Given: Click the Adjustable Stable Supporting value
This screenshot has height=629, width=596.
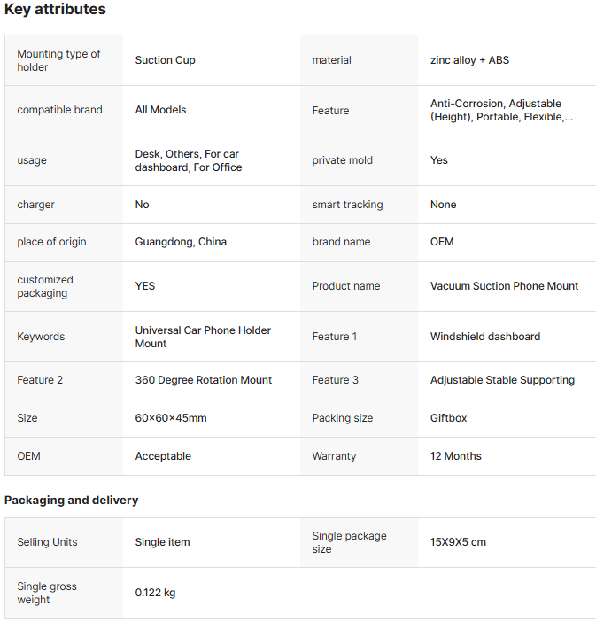Looking at the screenshot, I should [502, 380].
